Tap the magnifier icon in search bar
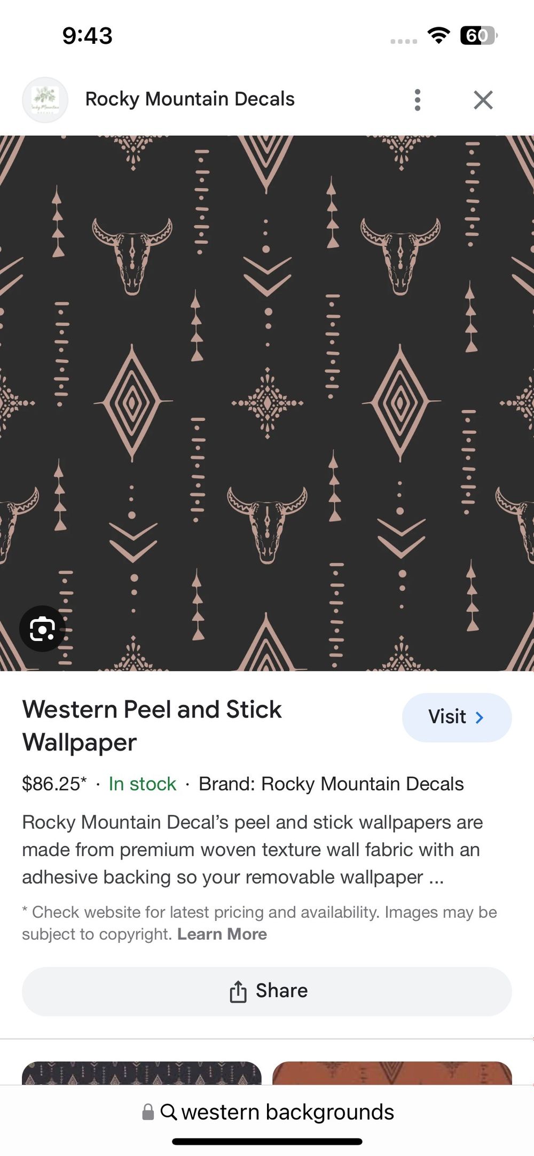This screenshot has height=1156, width=534. (169, 1112)
